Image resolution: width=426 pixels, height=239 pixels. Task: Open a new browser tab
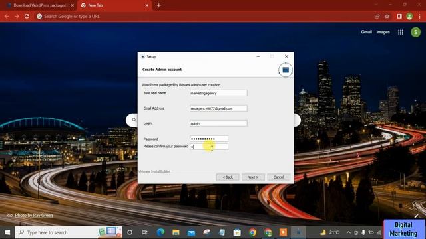159,5
